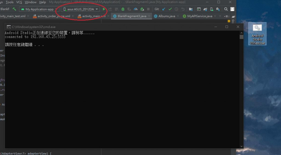Sync project with Gradle files icon
The image size is (281, 155).
pyautogui.click(x=205, y=9)
